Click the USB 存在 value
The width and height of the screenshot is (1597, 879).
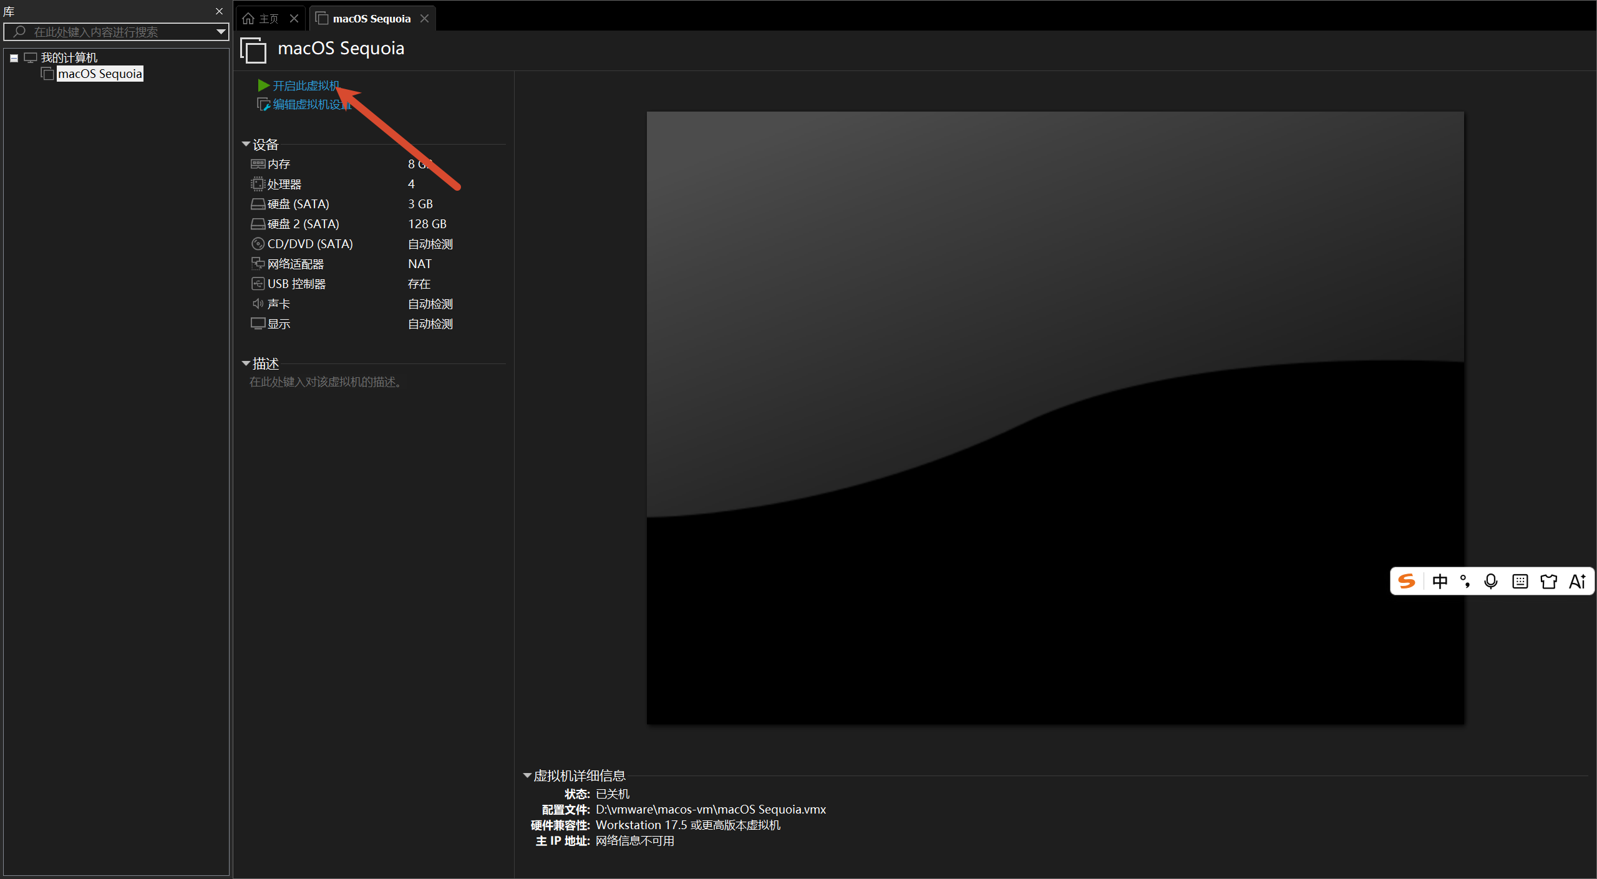tap(419, 284)
